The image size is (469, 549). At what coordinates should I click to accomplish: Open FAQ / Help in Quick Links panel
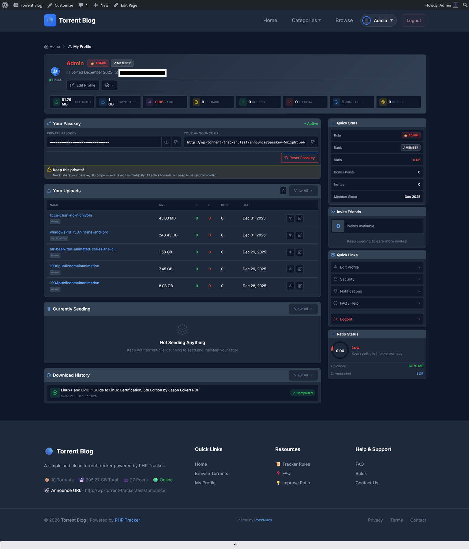pyautogui.click(x=377, y=303)
